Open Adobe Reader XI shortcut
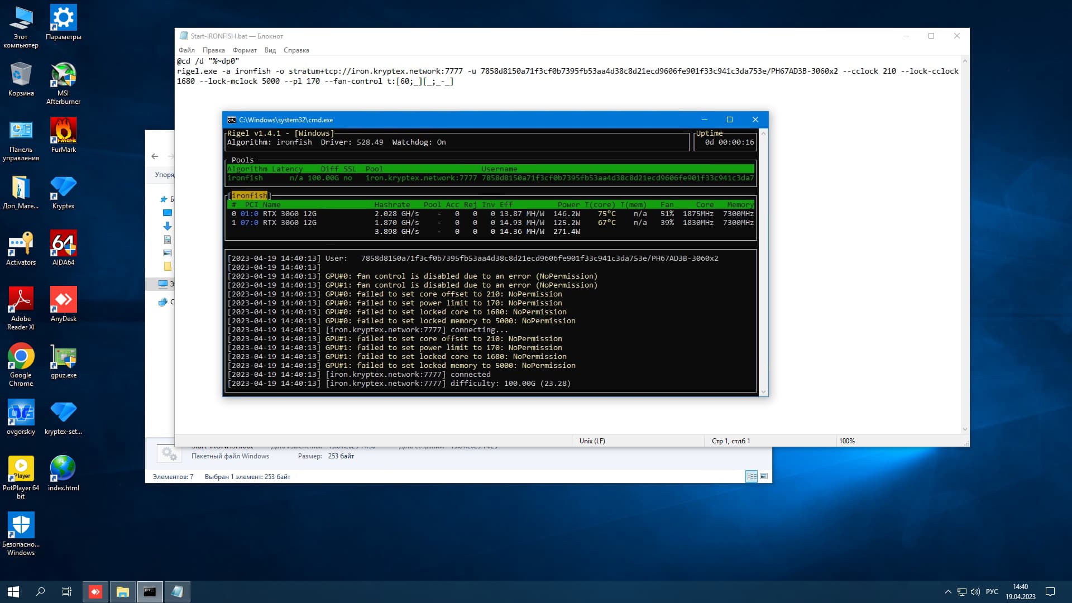 click(21, 309)
